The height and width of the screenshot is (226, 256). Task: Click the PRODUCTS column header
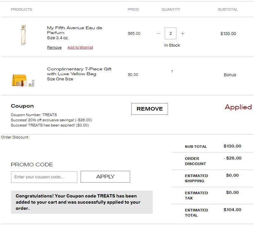pyautogui.click(x=21, y=9)
